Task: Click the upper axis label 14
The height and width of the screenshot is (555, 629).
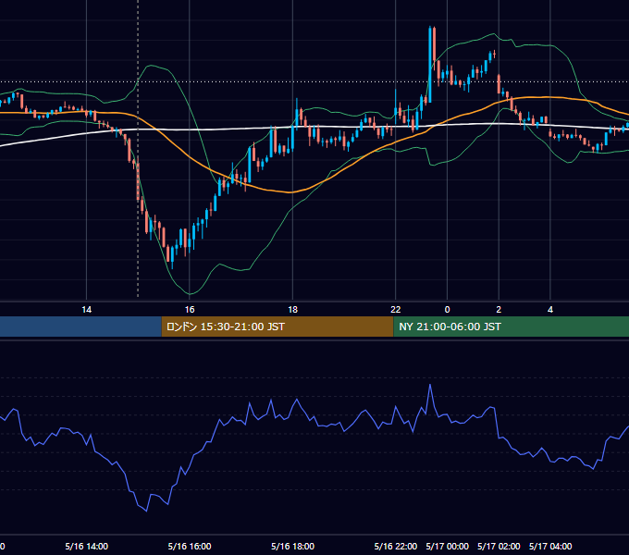Action: [x=86, y=309]
